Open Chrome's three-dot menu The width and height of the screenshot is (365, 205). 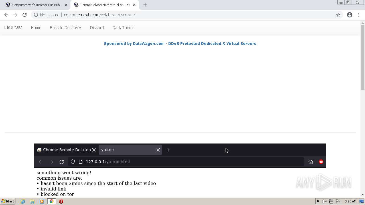[359, 15]
